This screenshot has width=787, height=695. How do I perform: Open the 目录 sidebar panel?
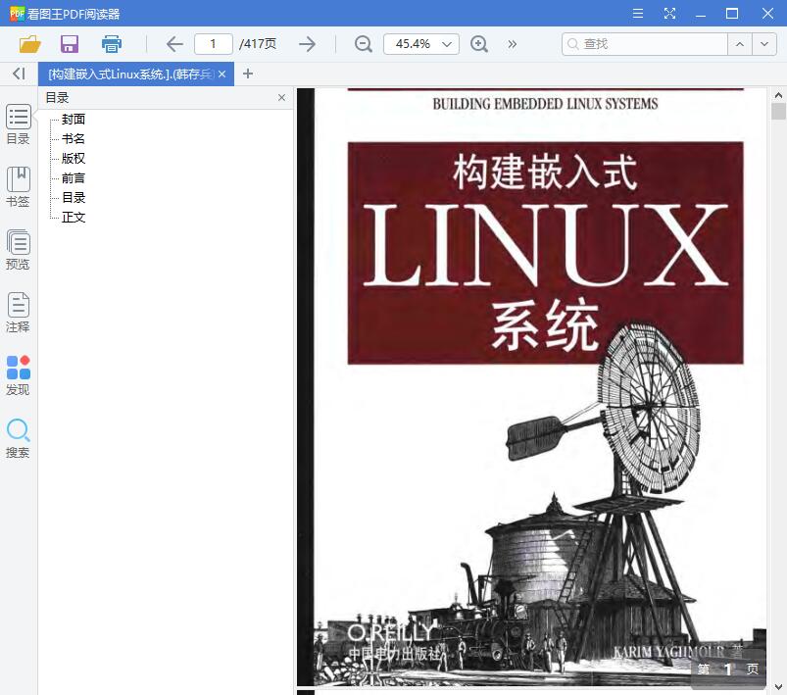coord(18,124)
